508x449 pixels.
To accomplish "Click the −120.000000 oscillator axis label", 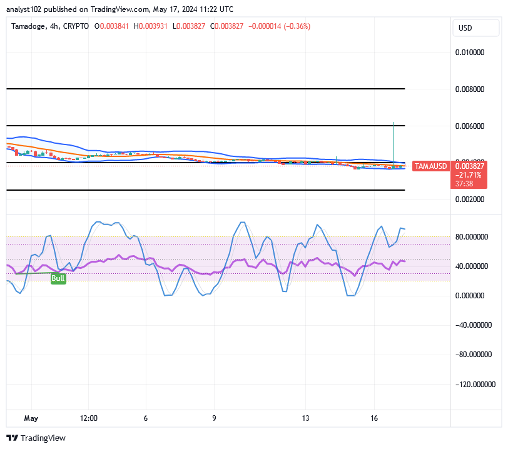I will click(x=475, y=385).
